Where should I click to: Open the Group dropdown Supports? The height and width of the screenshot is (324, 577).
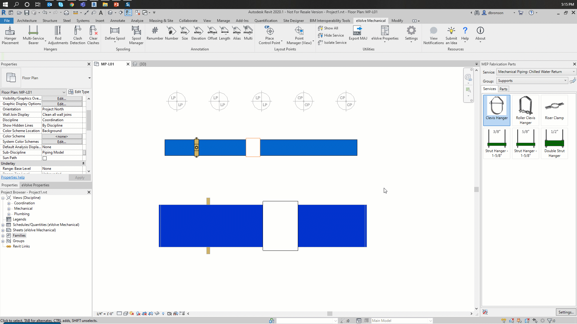[x=532, y=81]
